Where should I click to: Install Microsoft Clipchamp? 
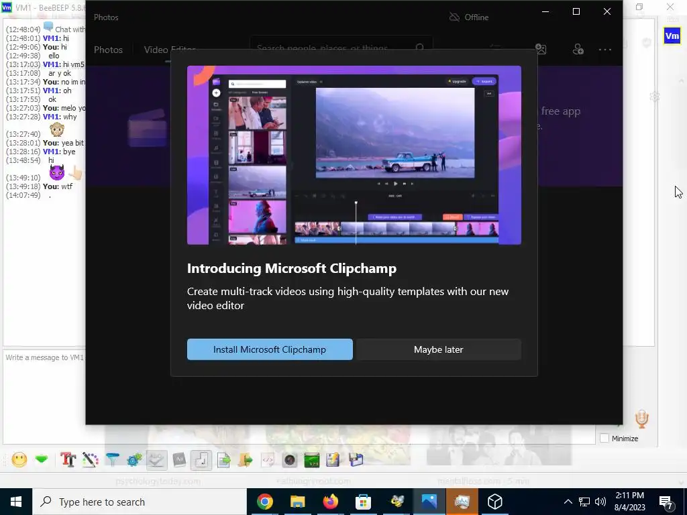[270, 349]
